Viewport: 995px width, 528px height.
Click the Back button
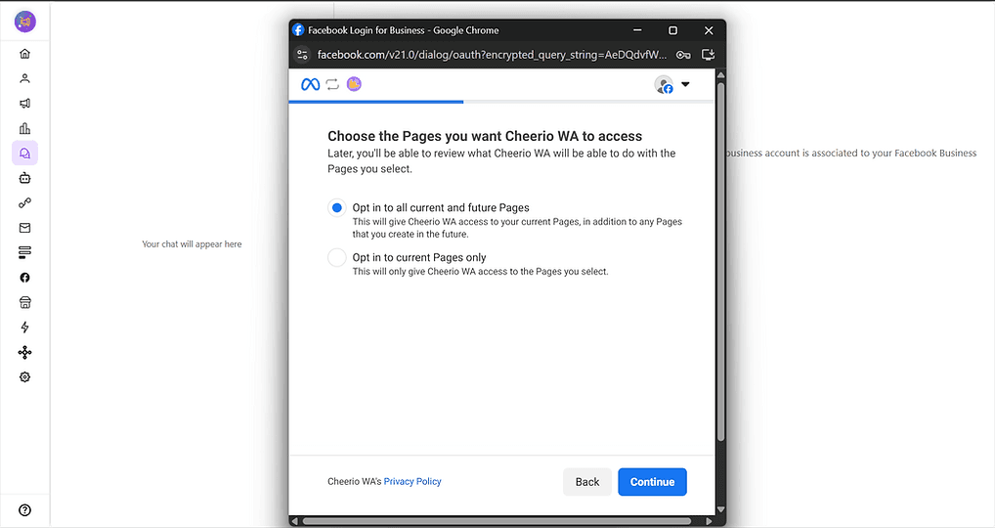coord(587,482)
